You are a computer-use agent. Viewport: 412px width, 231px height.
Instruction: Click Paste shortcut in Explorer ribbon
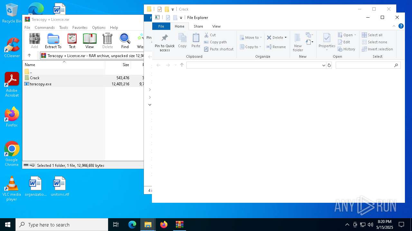click(x=219, y=49)
